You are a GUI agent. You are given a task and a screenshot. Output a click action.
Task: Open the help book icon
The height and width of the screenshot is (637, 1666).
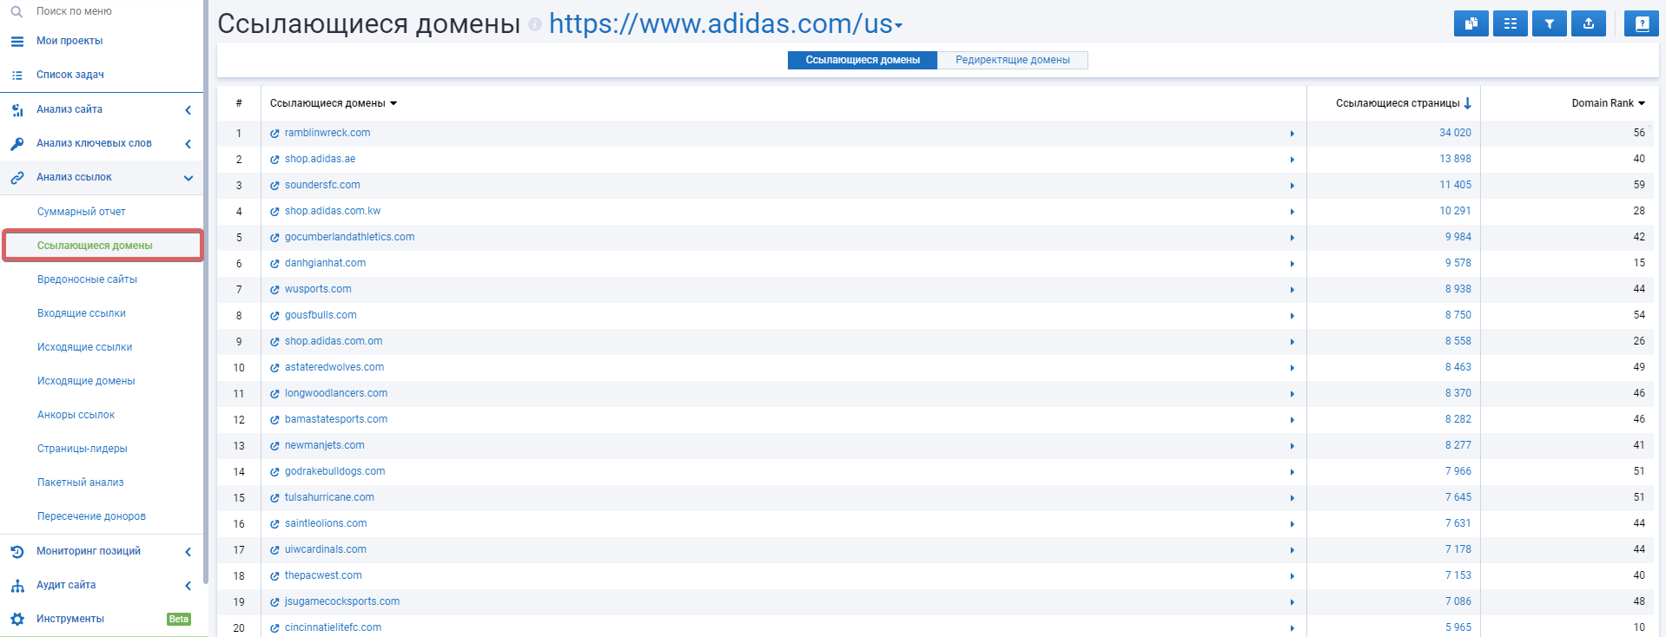pyautogui.click(x=1641, y=23)
